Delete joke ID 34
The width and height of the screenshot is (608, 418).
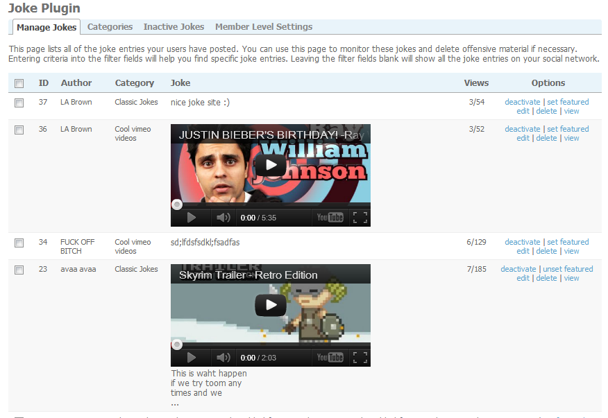pos(546,252)
